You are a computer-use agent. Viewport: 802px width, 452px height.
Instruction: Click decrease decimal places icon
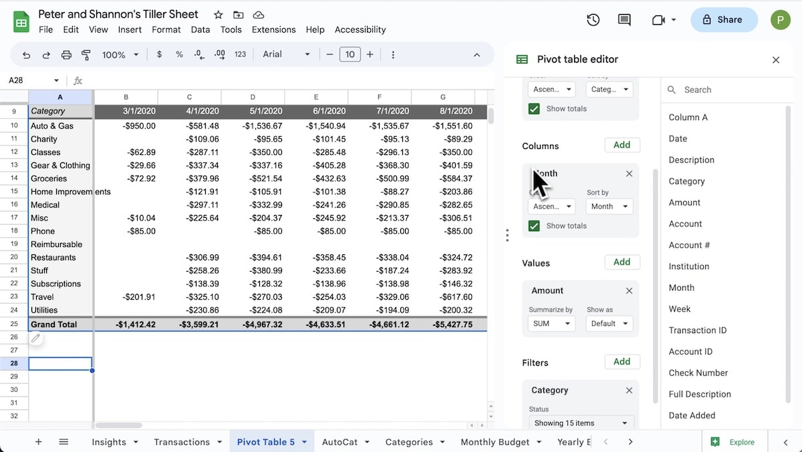pyautogui.click(x=199, y=55)
